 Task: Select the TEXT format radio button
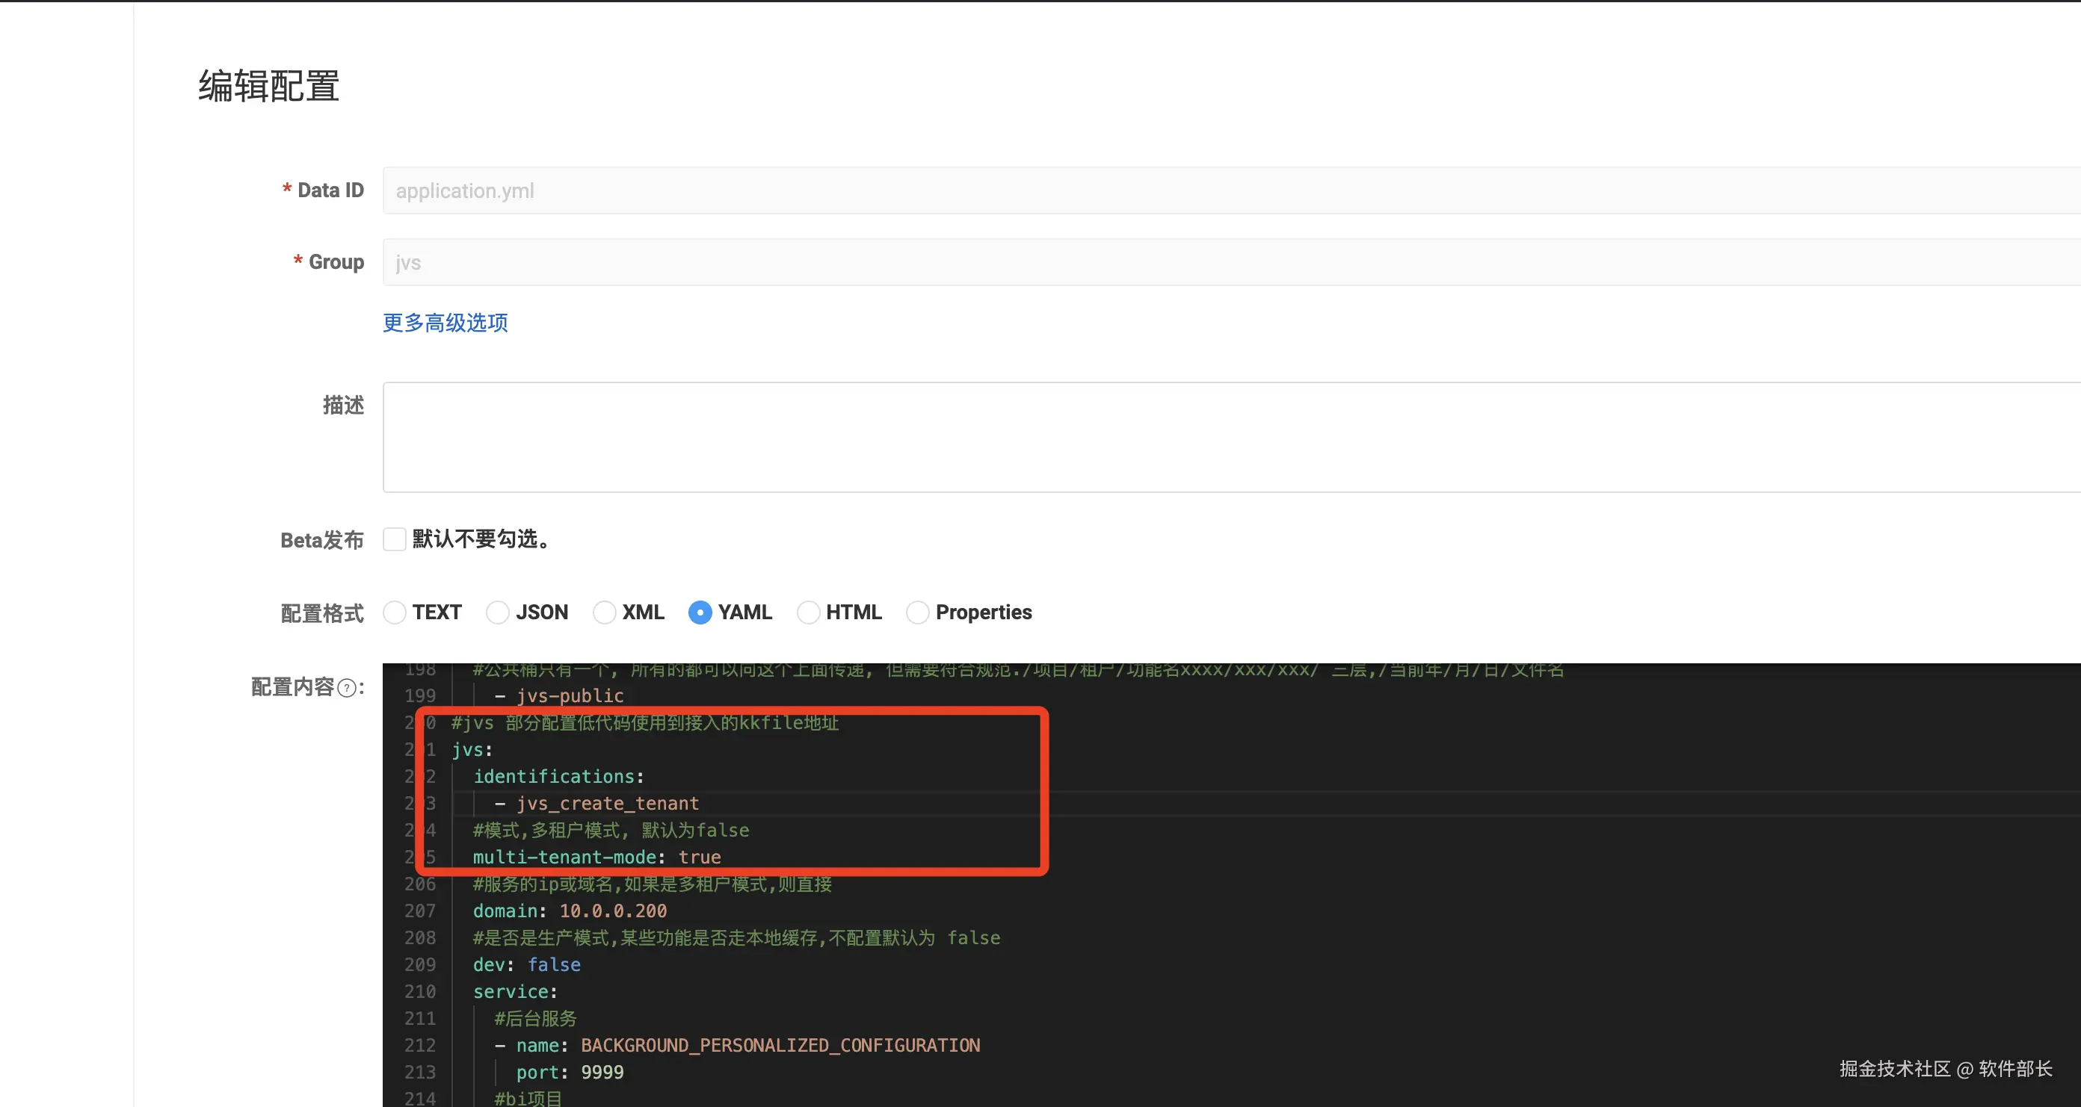[x=394, y=613]
